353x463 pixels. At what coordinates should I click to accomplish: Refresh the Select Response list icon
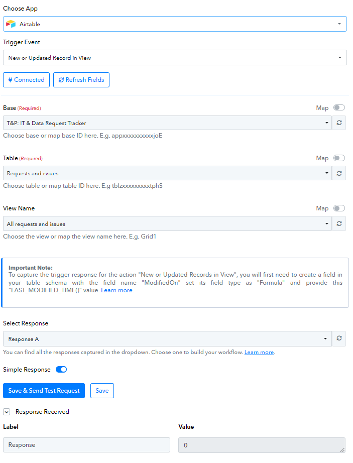(x=339, y=338)
